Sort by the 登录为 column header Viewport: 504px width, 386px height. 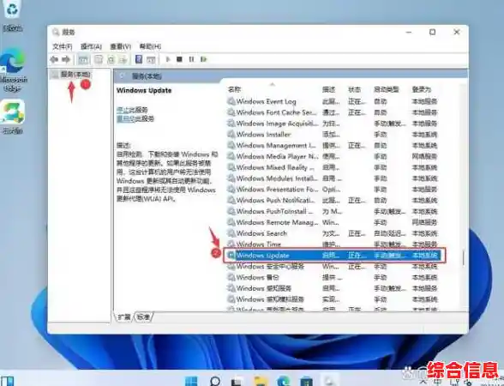(422, 89)
